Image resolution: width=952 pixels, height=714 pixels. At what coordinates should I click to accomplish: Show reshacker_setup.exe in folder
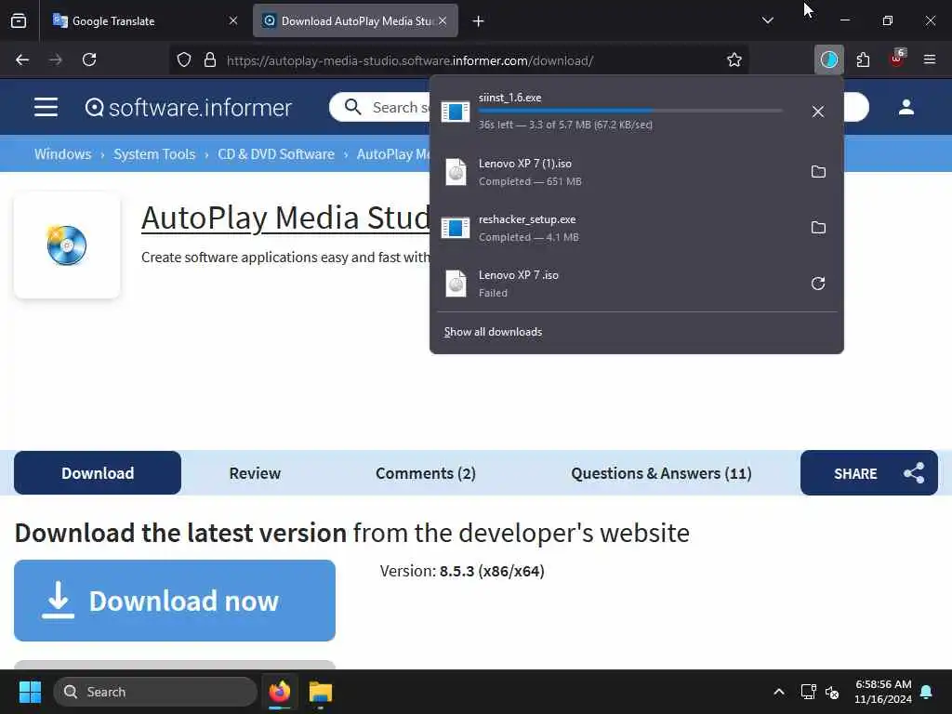click(818, 228)
